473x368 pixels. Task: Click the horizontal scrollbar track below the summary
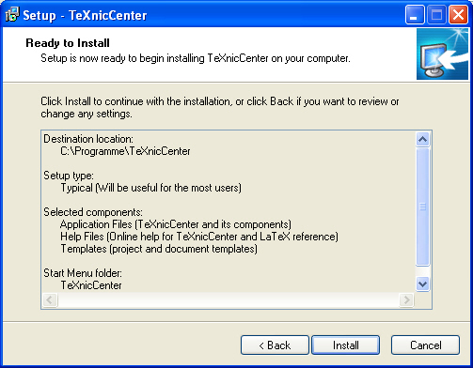tap(229, 300)
